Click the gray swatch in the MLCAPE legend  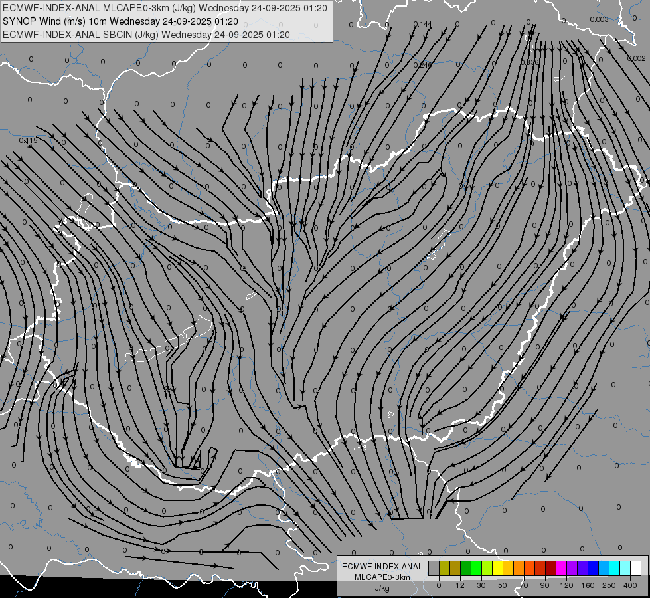click(434, 568)
